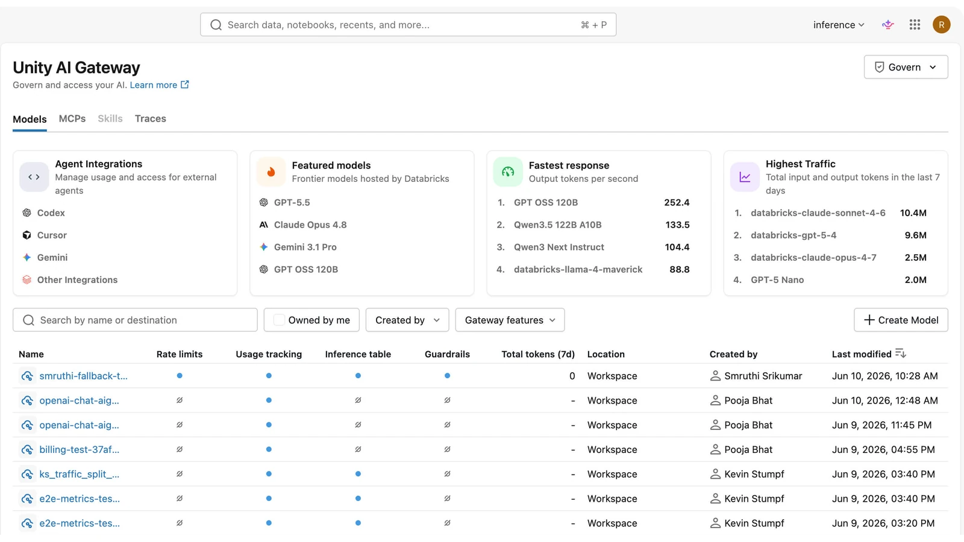Click the Name column header
Image resolution: width=964 pixels, height=542 pixels.
(31, 355)
